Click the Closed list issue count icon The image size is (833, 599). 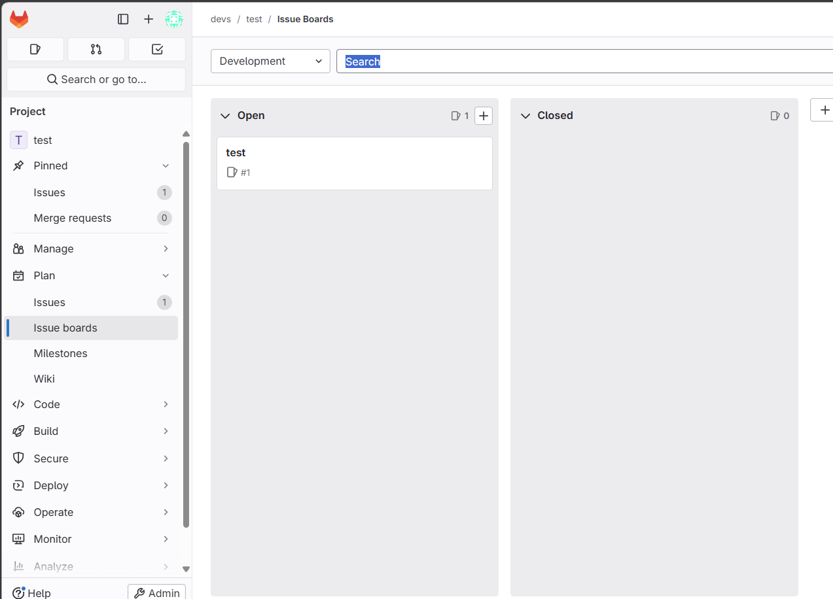tap(775, 116)
